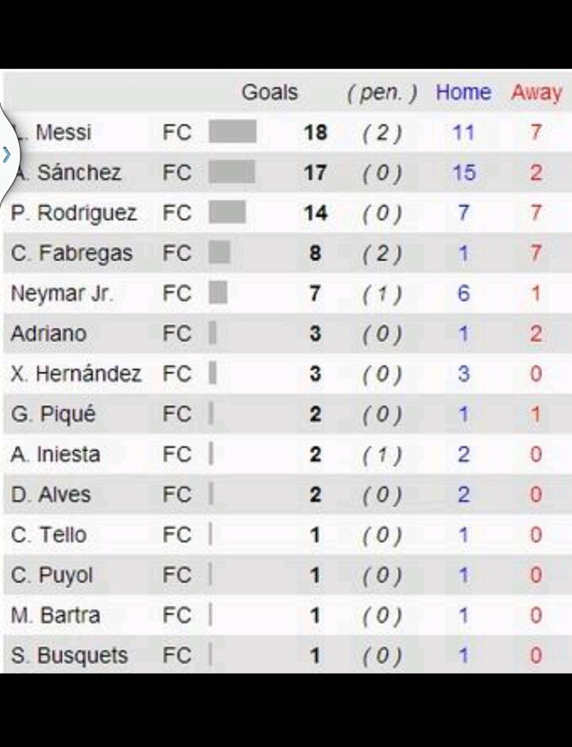This screenshot has height=747, width=572.
Task: Click on C. Fabregas name
Action: (71, 254)
